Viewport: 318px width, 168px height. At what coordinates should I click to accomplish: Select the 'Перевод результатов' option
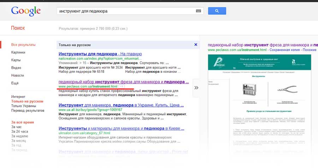click(28, 110)
